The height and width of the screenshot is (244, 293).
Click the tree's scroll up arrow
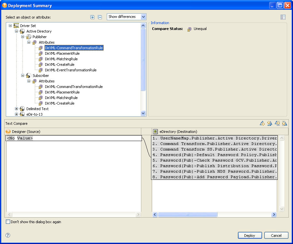[143, 25]
